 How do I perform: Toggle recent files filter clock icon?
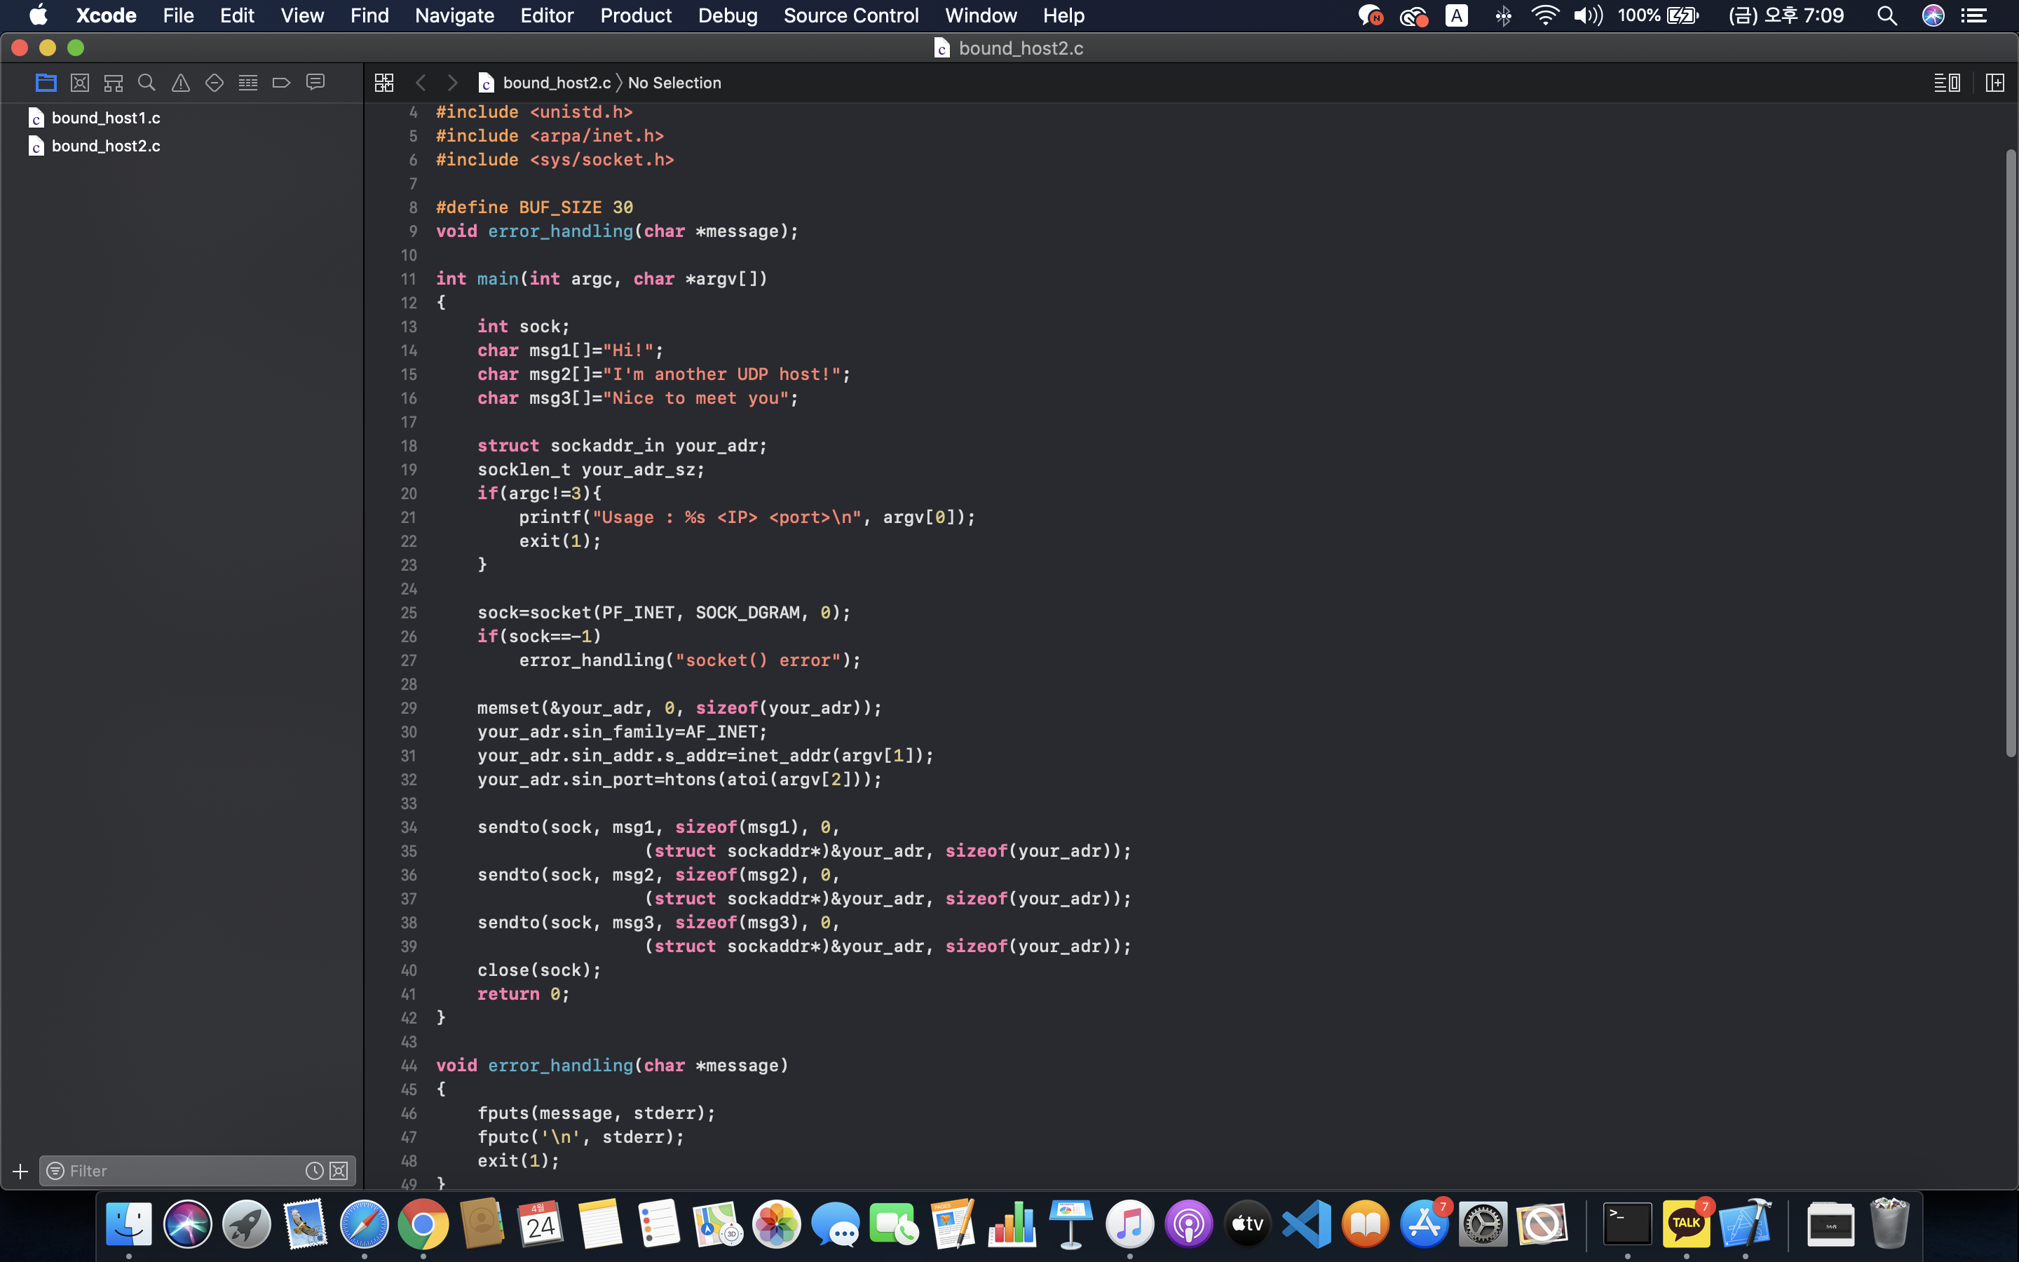pos(313,1171)
